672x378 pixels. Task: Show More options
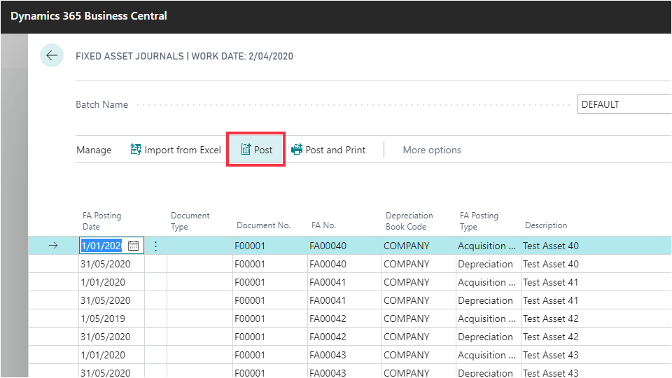(432, 150)
